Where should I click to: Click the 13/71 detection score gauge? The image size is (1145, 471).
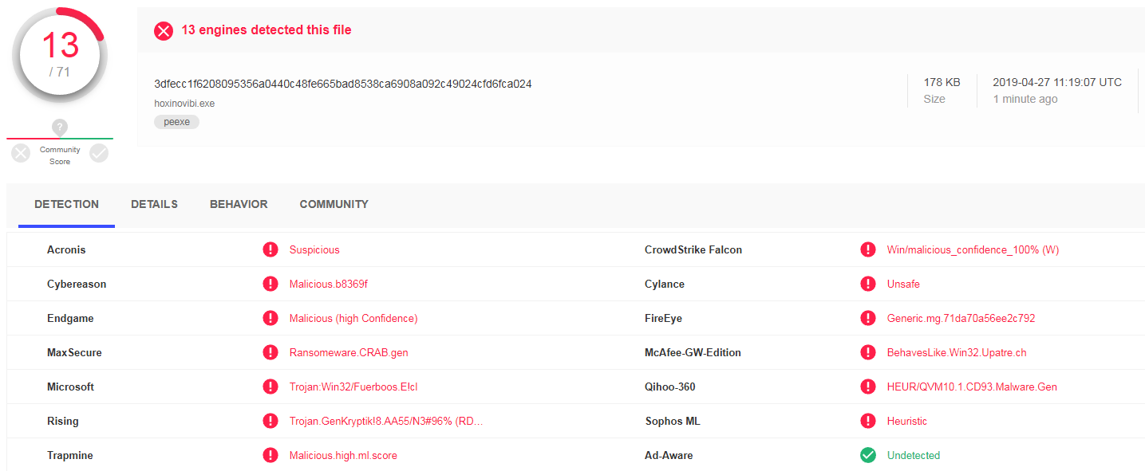[60, 56]
